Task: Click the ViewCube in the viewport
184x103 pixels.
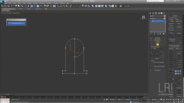Action: click(143, 17)
